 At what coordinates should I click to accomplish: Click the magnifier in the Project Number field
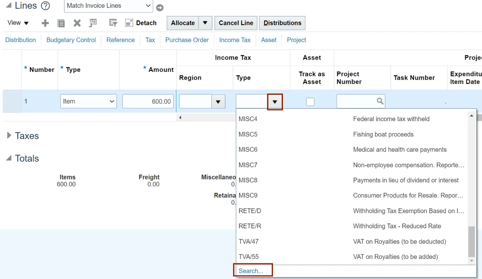pyautogui.click(x=380, y=101)
